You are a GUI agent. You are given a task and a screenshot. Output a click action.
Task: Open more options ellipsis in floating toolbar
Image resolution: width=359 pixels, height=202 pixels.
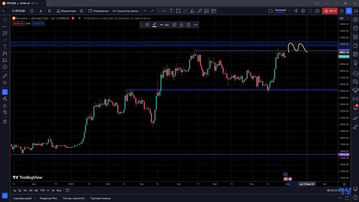pyautogui.click(x=196, y=25)
